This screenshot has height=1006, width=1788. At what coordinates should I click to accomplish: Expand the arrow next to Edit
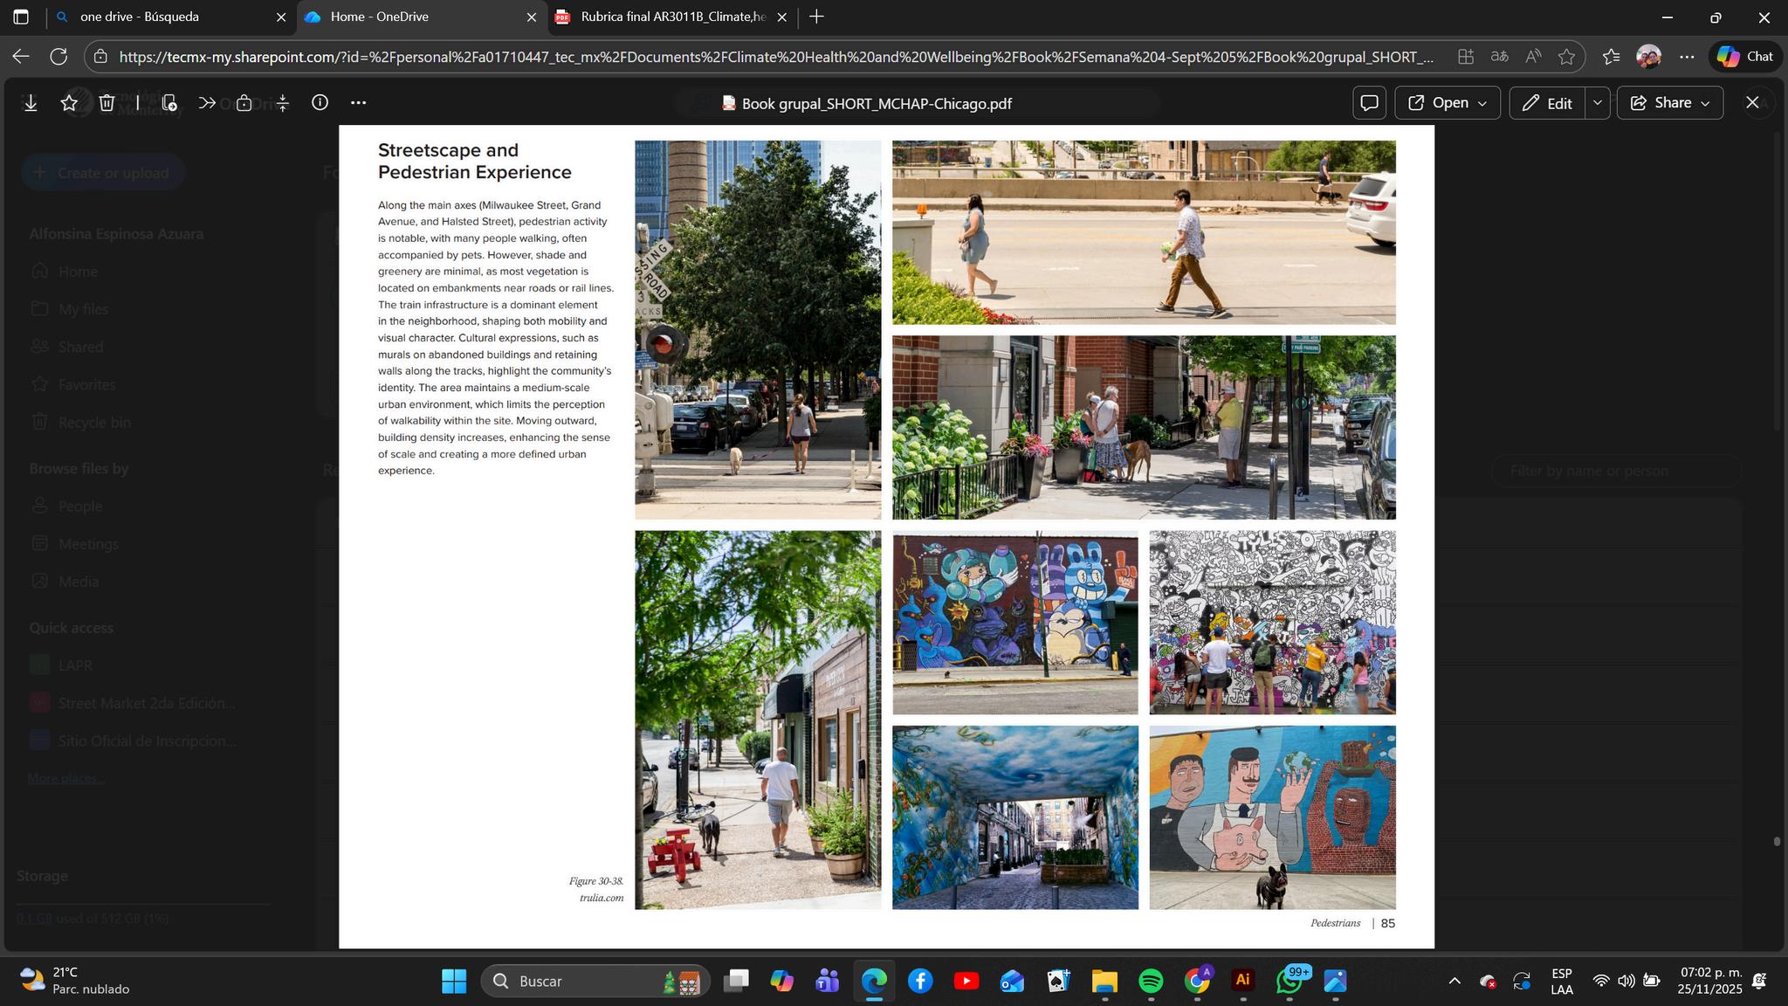[1597, 103]
